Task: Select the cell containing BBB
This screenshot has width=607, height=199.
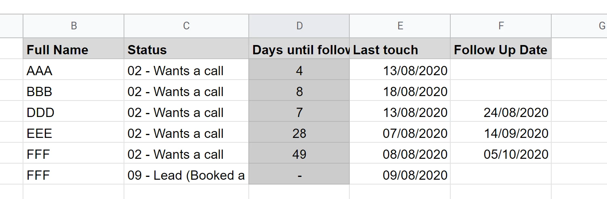Action: (74, 92)
